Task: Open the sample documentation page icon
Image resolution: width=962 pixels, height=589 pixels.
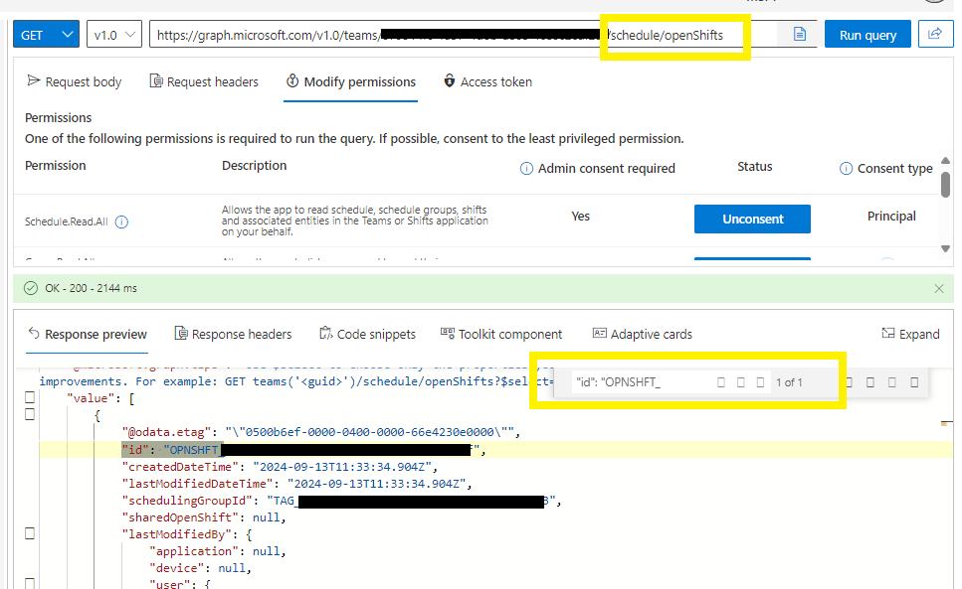Action: pyautogui.click(x=799, y=33)
